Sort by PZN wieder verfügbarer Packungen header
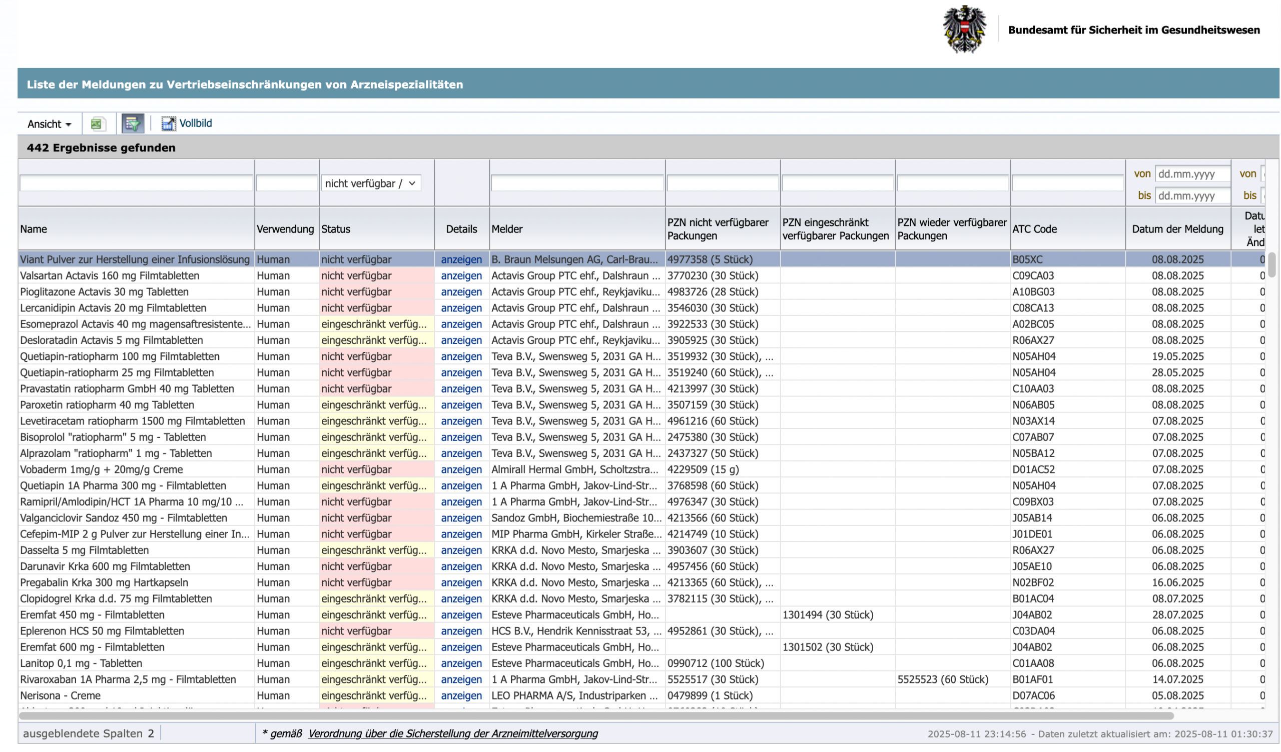 952,229
